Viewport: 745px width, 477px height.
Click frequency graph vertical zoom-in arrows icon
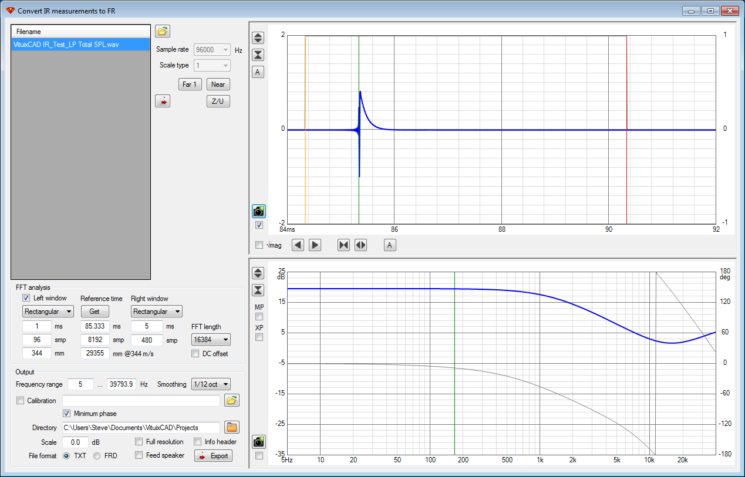(258, 273)
